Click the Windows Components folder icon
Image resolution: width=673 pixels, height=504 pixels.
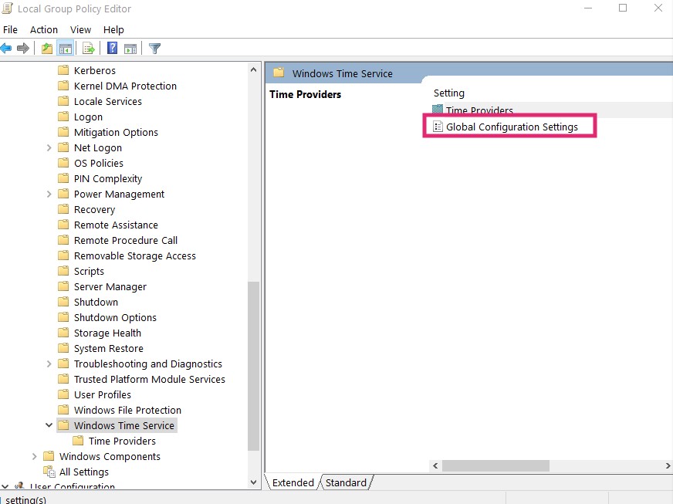(49, 456)
